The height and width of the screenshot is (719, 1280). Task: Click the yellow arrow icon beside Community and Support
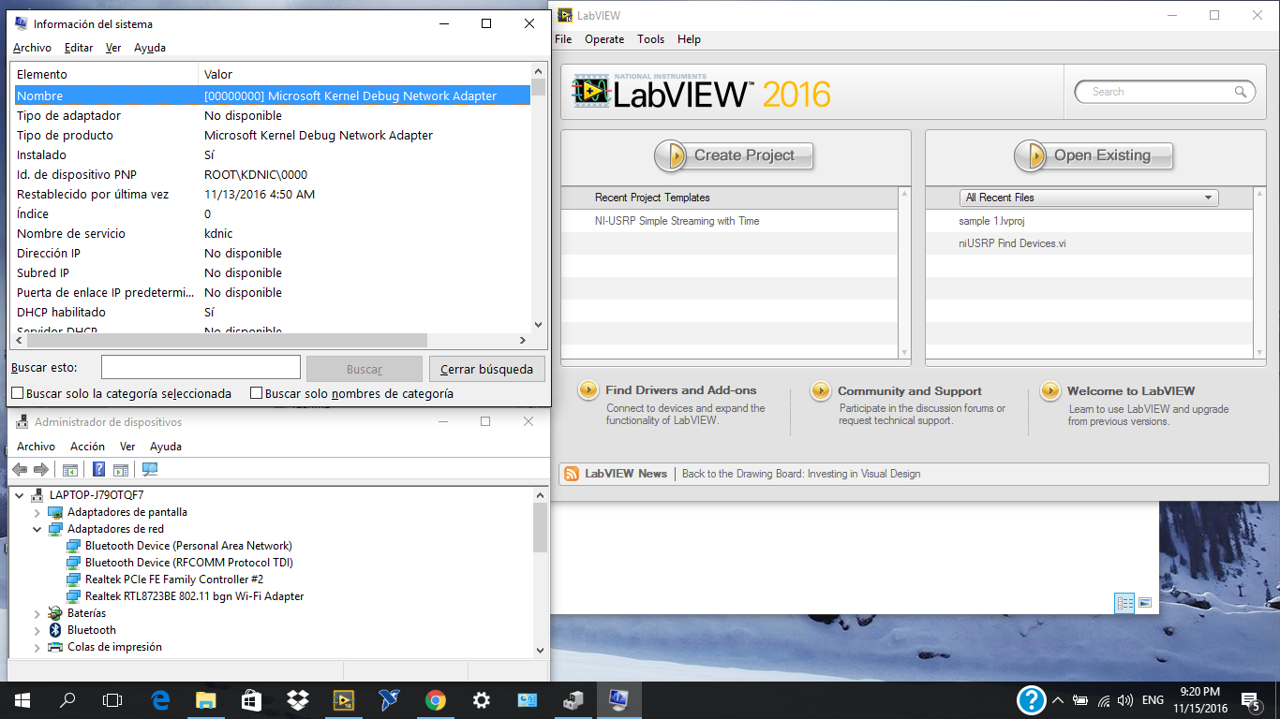821,390
